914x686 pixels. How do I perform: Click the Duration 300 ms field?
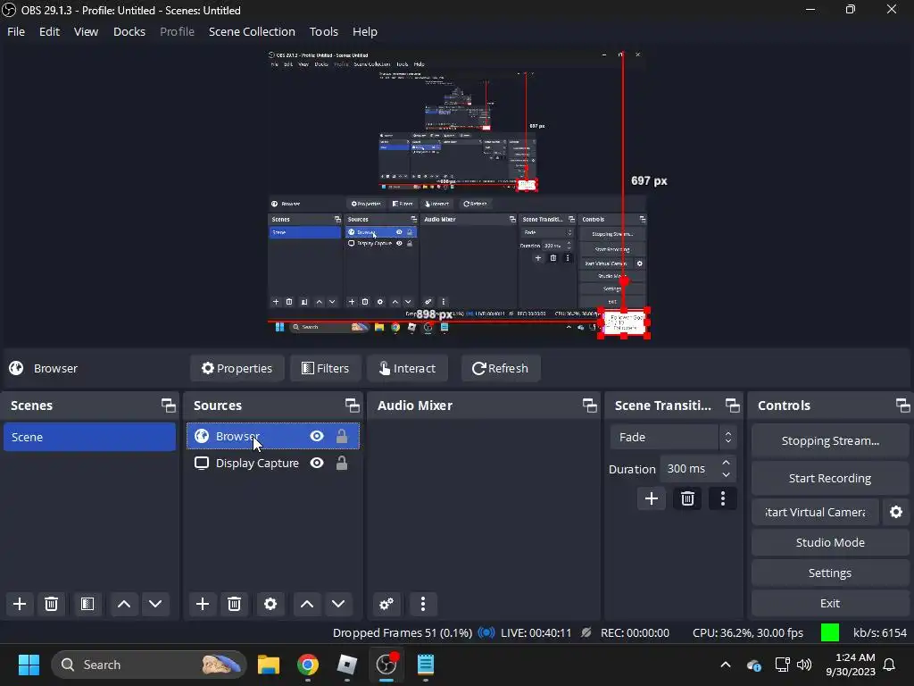coord(690,468)
